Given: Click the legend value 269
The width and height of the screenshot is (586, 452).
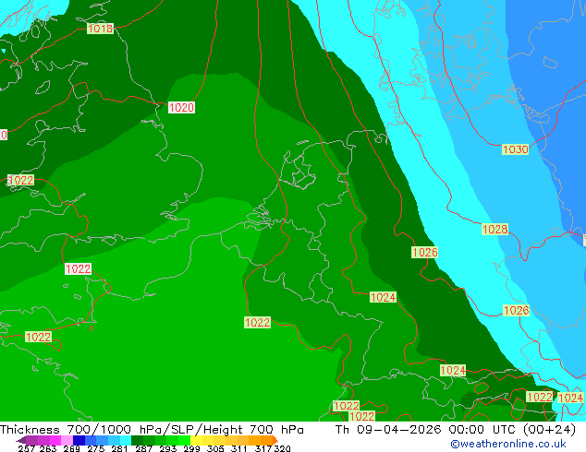Looking at the screenshot, I should [x=71, y=448].
